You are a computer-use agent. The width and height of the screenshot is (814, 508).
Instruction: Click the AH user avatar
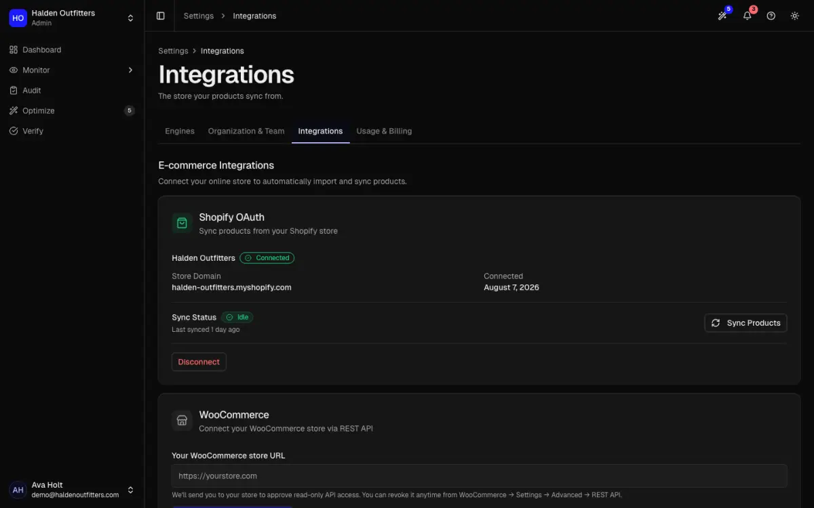[18, 490]
